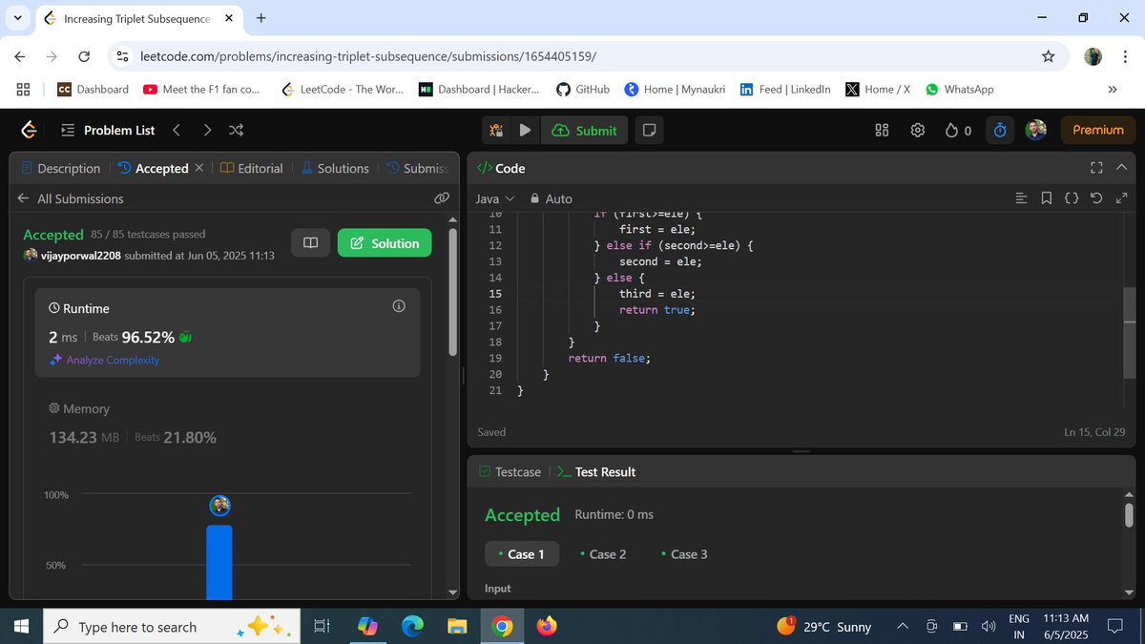Screen dimensions: 1145x644
Task: Reload the page in Chrome
Action: point(84,56)
